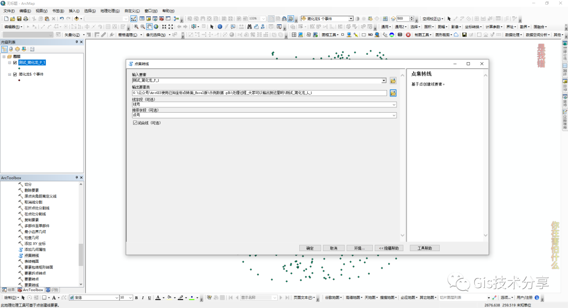Click the Full Extent globe icon
The width and height of the screenshot is (568, 308).
coord(156,26)
